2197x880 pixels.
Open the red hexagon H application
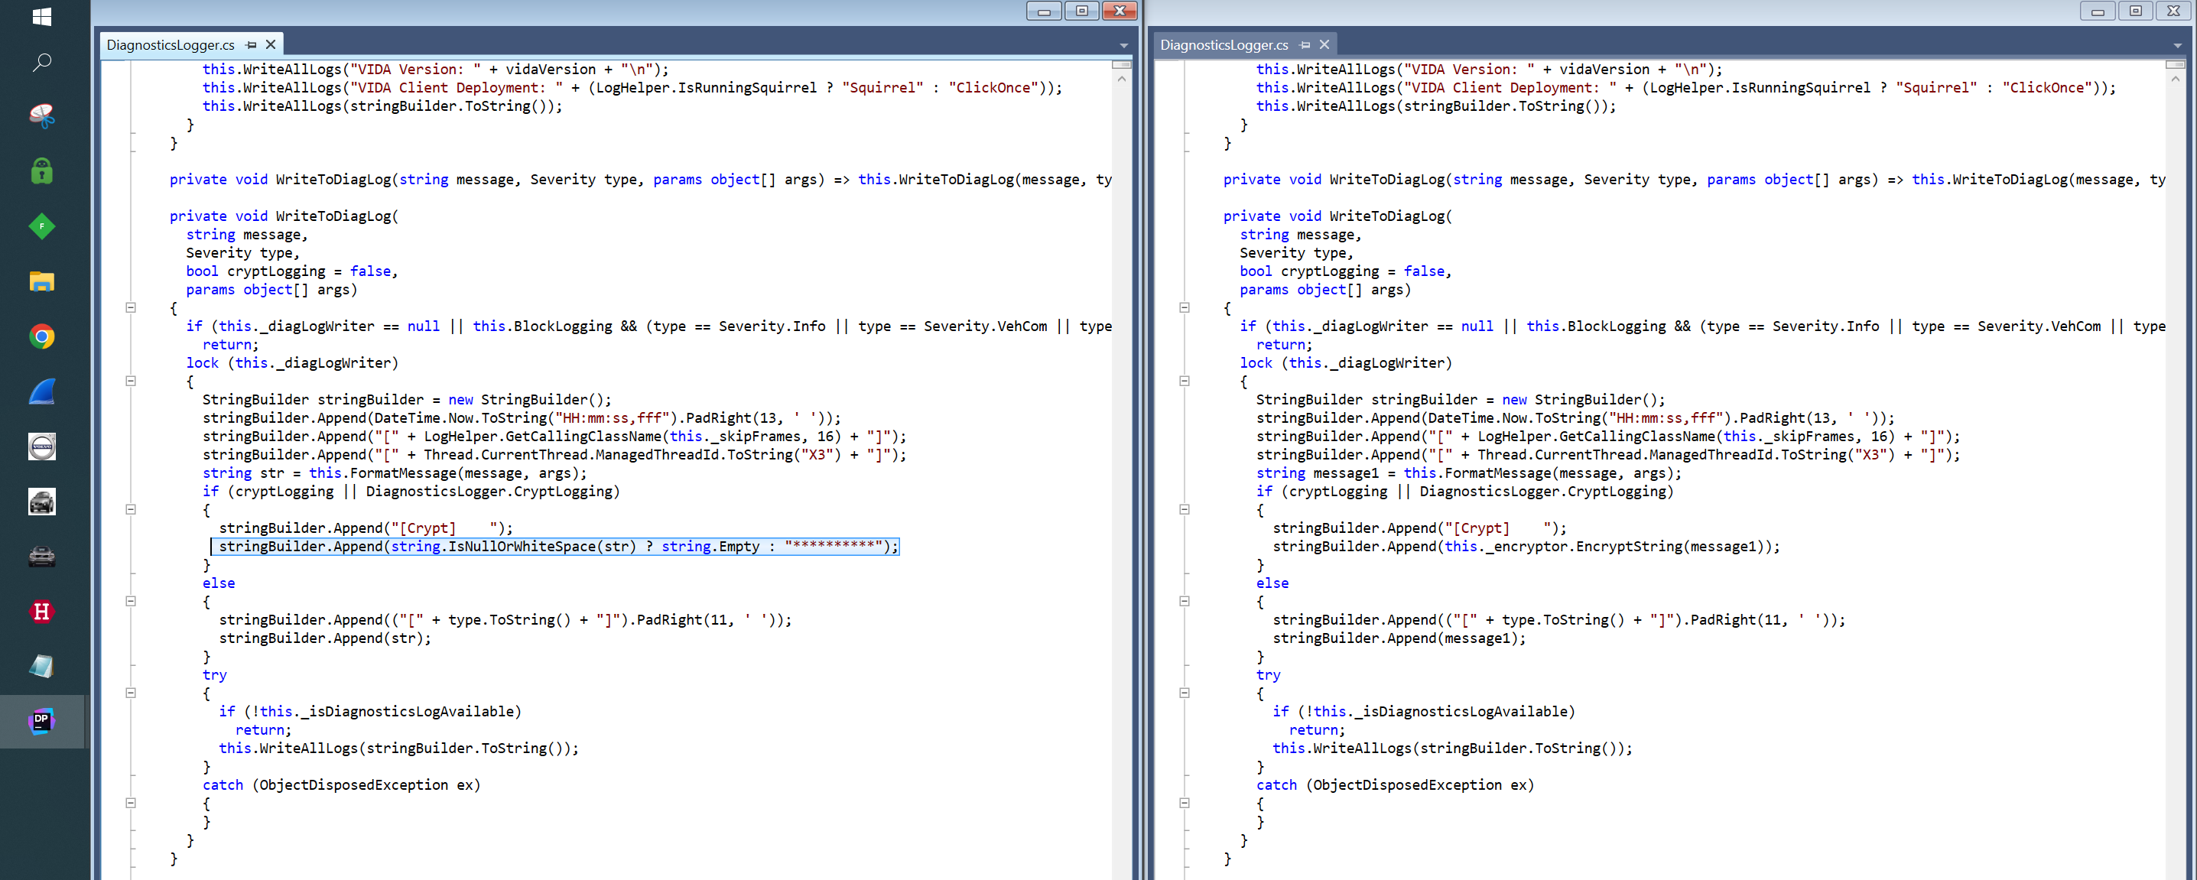click(41, 612)
